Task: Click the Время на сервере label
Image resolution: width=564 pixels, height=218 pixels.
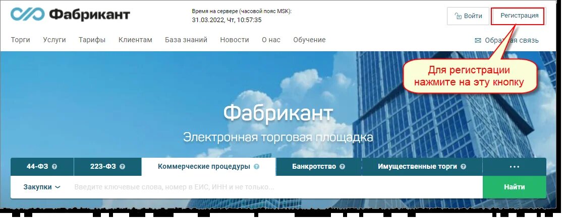Action: click(x=241, y=11)
